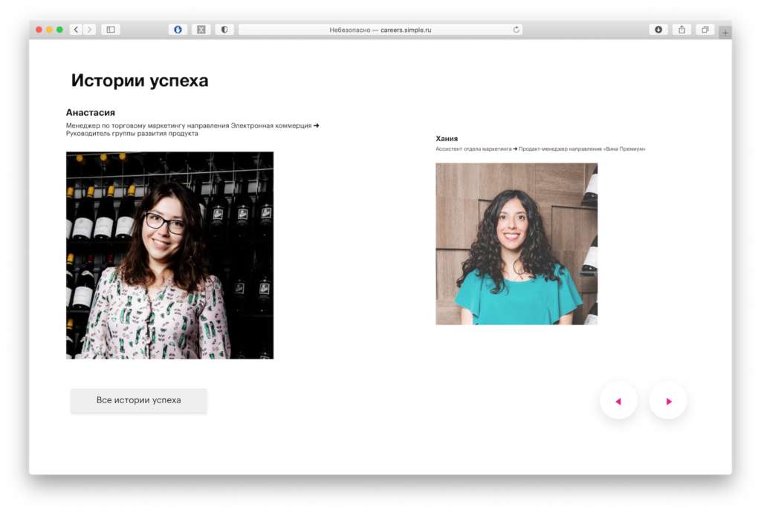
Task: Go back to the previous page
Action: coord(77,30)
